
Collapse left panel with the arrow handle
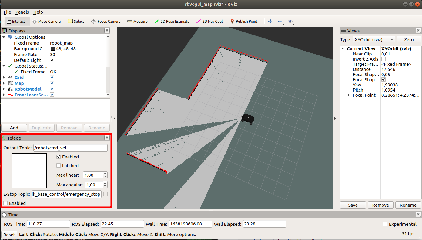pos(115,118)
